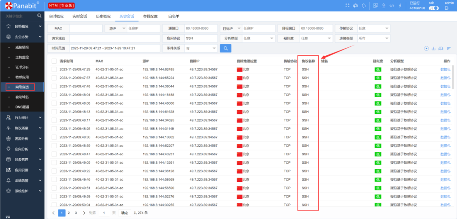Viewport: 457px width, 219px height.
Task: Click the 应用协议 field showing SSH
Action: (x=201, y=38)
